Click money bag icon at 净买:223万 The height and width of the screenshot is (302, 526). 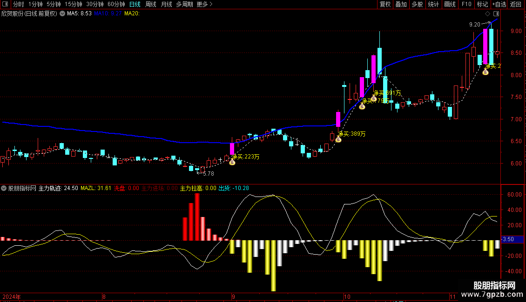[x=232, y=162]
